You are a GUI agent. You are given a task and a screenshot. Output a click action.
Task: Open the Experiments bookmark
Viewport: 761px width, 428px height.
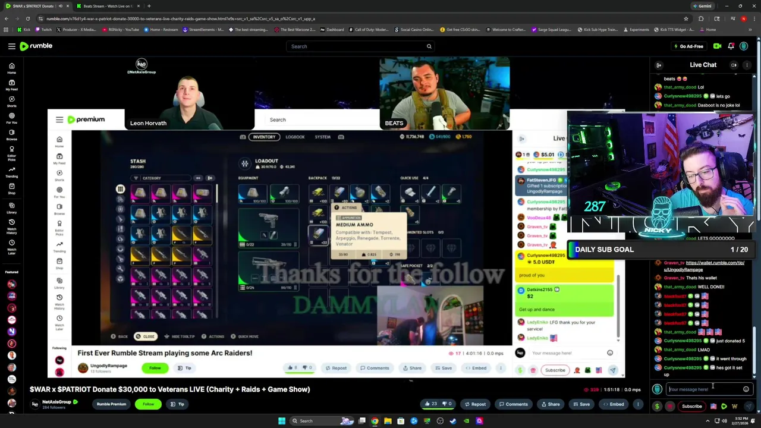(636, 30)
